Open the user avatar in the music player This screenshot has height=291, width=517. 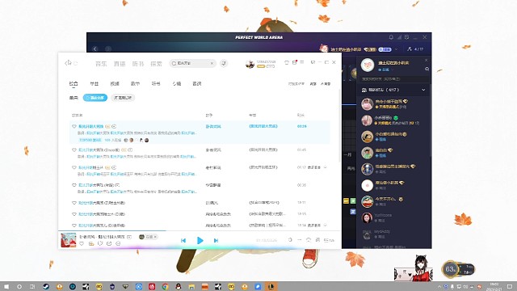click(250, 64)
